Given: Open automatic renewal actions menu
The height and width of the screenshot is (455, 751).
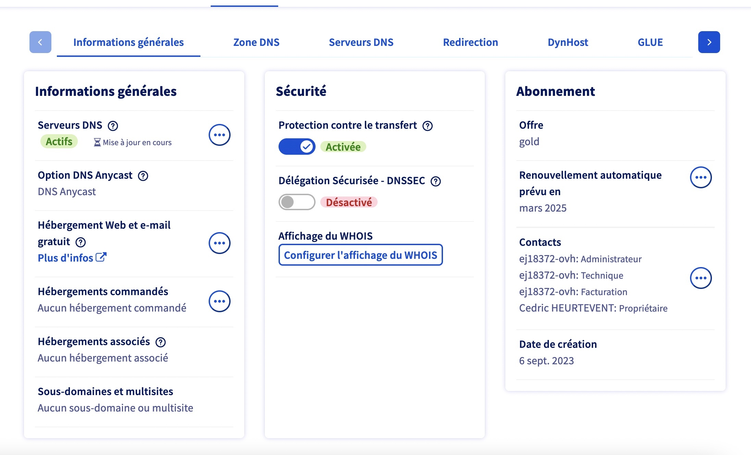Looking at the screenshot, I should tap(701, 177).
